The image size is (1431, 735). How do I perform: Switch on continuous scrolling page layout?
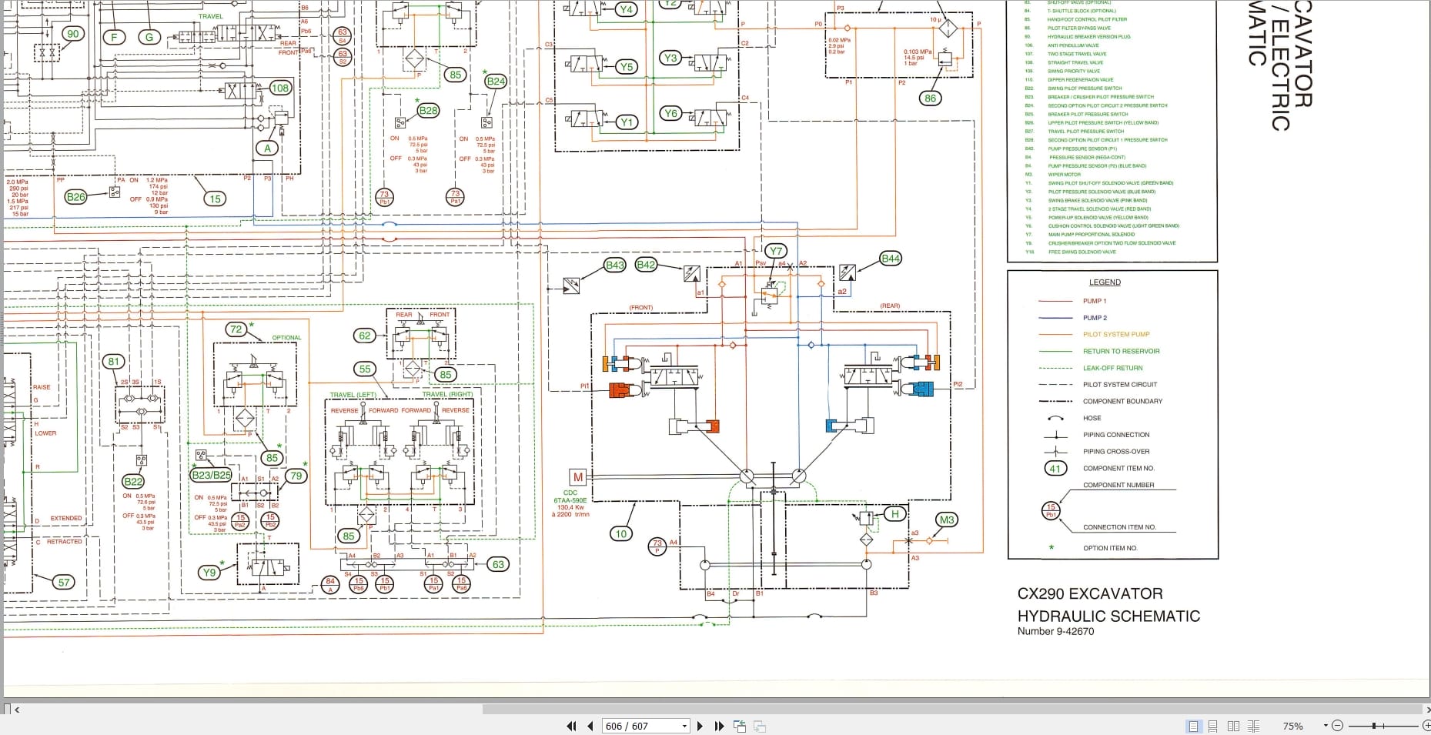1212,726
